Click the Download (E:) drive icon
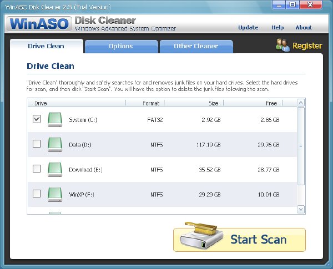The width and height of the screenshot is (333, 269). (55, 169)
